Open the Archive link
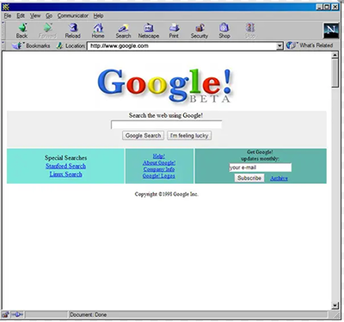The width and height of the screenshot is (344, 322). 279,179
